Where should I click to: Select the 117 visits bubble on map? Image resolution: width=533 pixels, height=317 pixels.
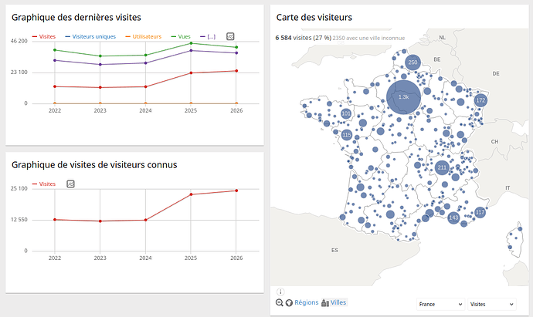[x=480, y=212]
